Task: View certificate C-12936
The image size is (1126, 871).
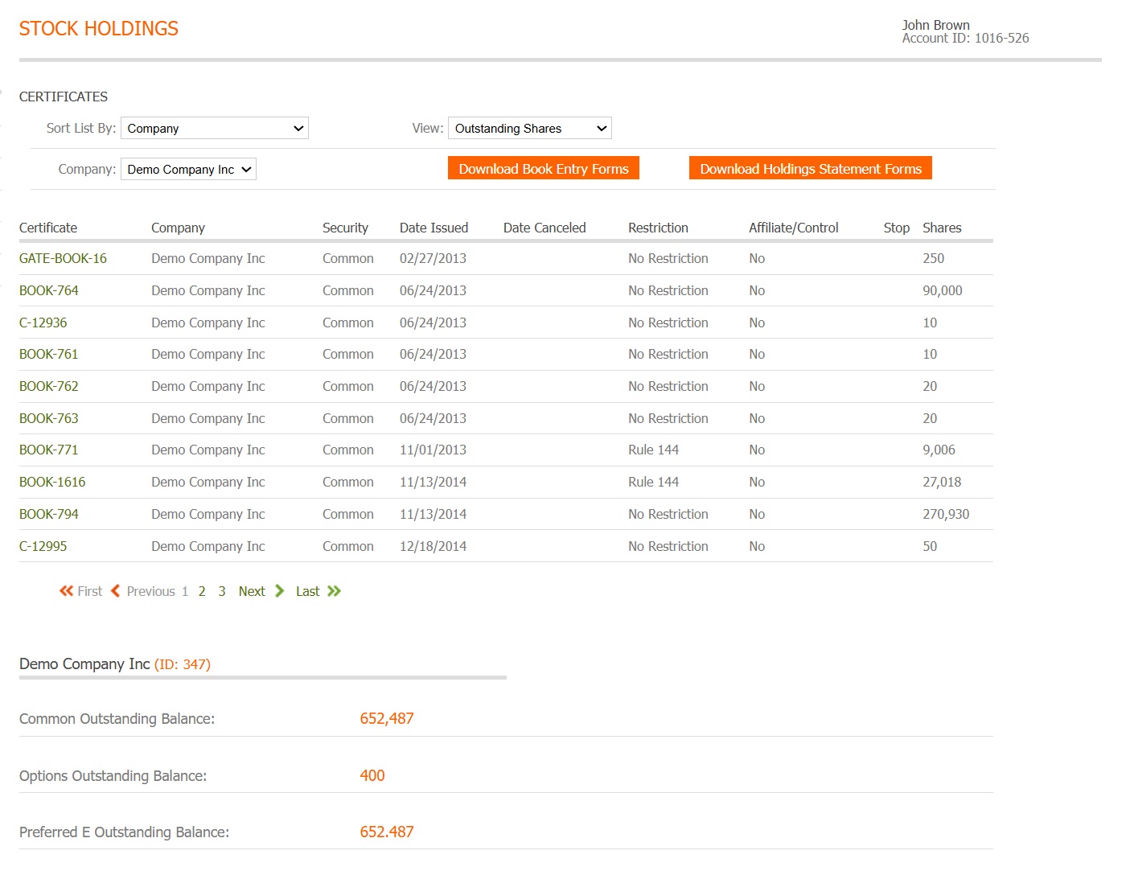Action: click(43, 323)
